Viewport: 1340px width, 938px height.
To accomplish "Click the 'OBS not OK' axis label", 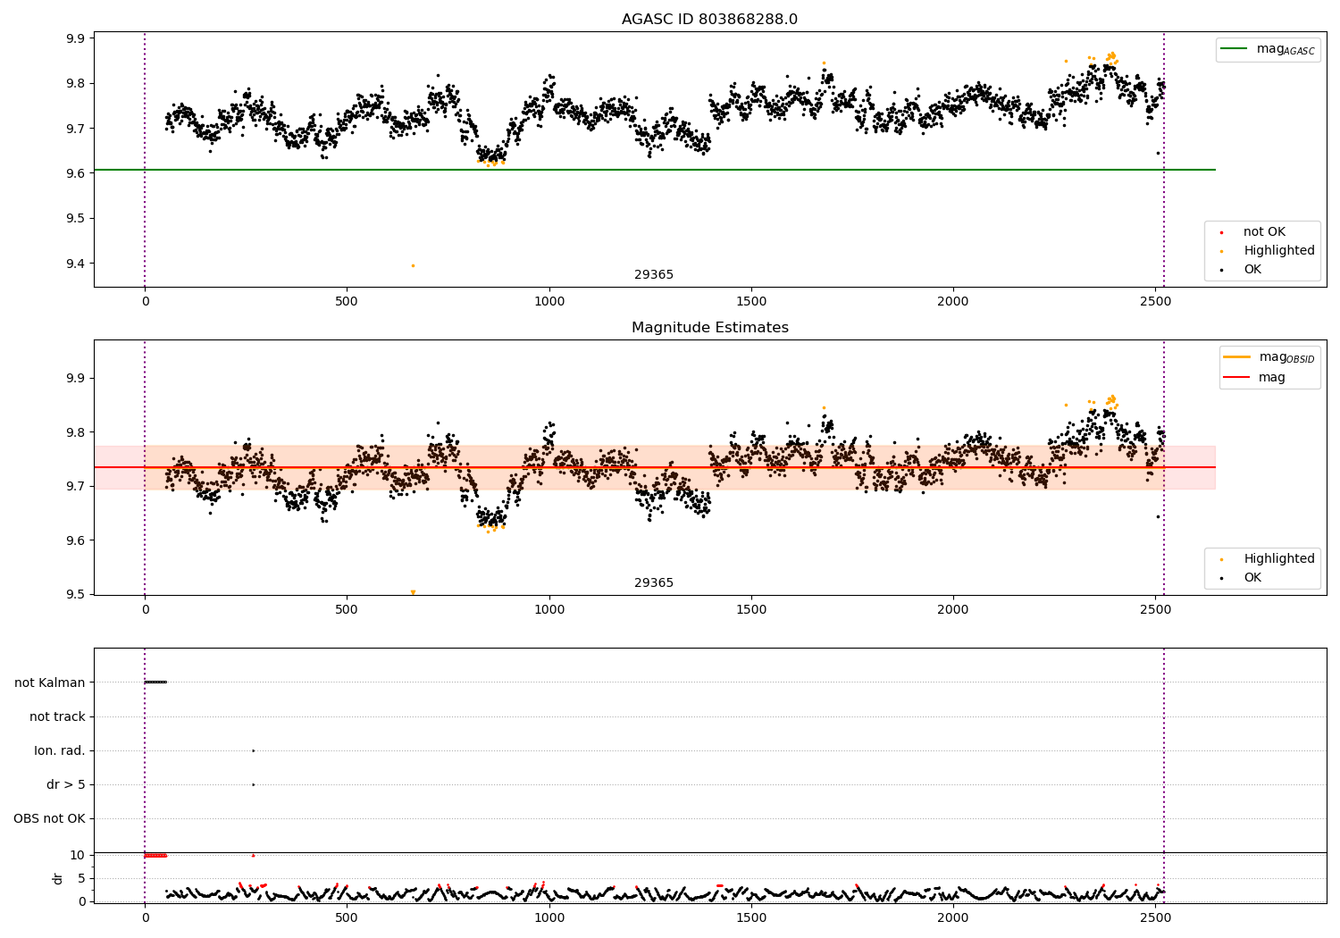I will click(x=50, y=819).
